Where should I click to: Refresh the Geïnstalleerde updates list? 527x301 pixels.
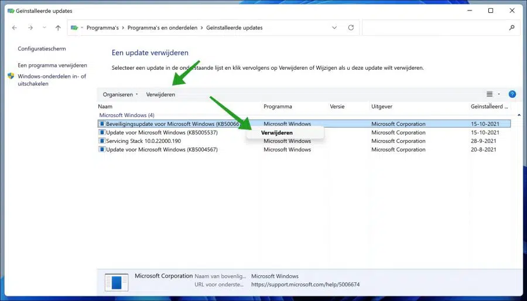[351, 28]
